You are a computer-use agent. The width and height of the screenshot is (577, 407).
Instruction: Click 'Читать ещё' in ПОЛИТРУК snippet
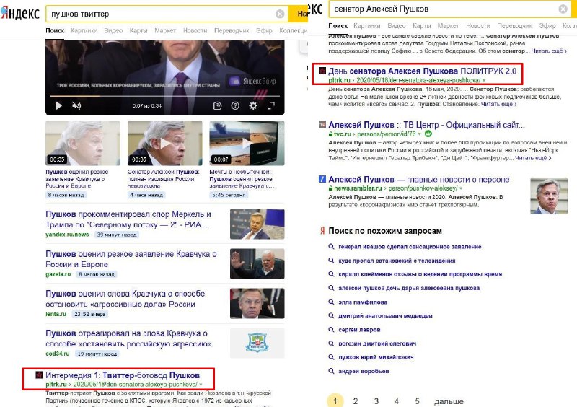498,104
